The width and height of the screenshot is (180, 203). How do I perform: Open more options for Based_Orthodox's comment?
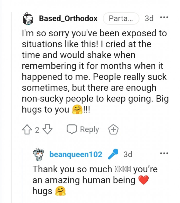click(x=164, y=18)
